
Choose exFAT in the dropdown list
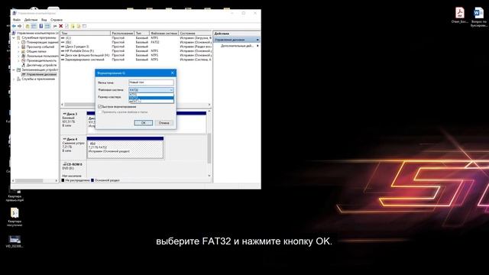[151, 102]
